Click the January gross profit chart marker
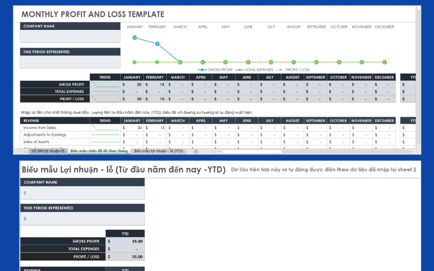 pyautogui.click(x=135, y=37)
